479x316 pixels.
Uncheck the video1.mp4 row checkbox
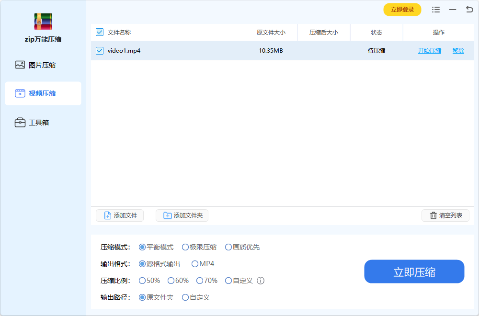100,51
